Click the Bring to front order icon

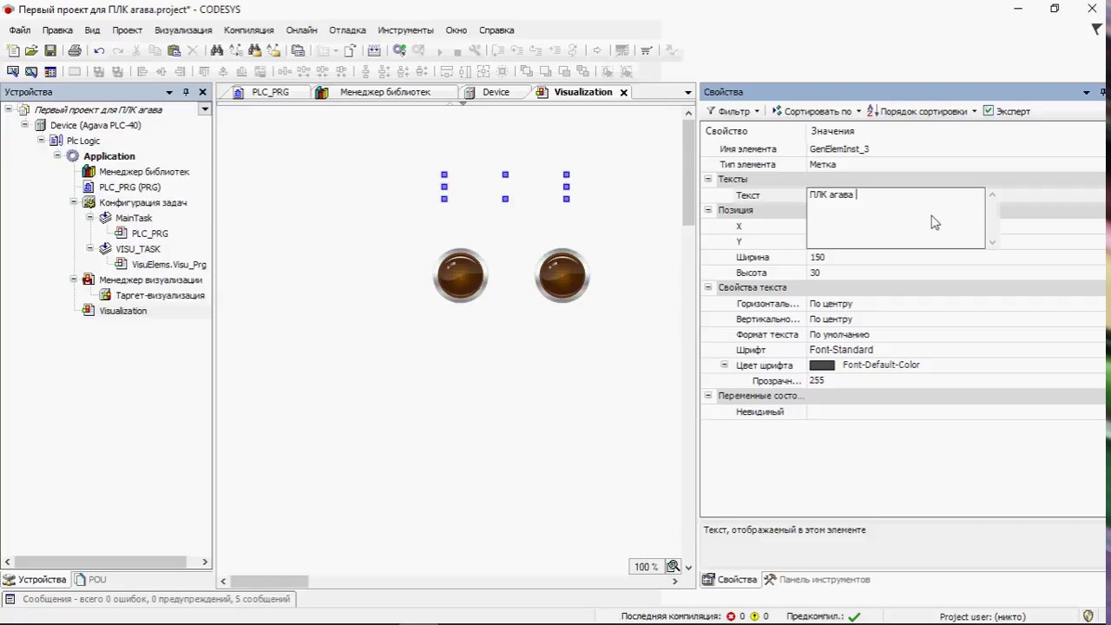(526, 72)
